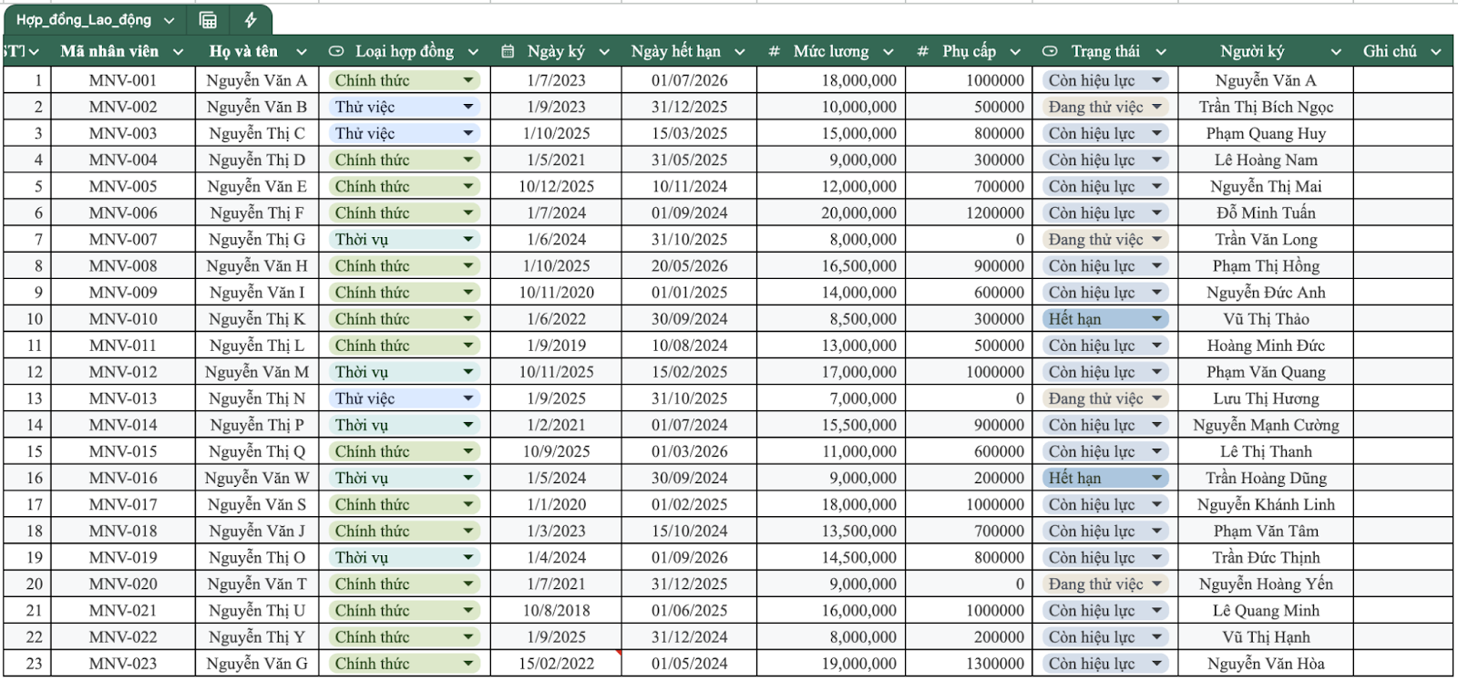This screenshot has height=682, width=1458.
Task: Click the dropdown-type icon before Loại hợp đồng
Action: 336,52
